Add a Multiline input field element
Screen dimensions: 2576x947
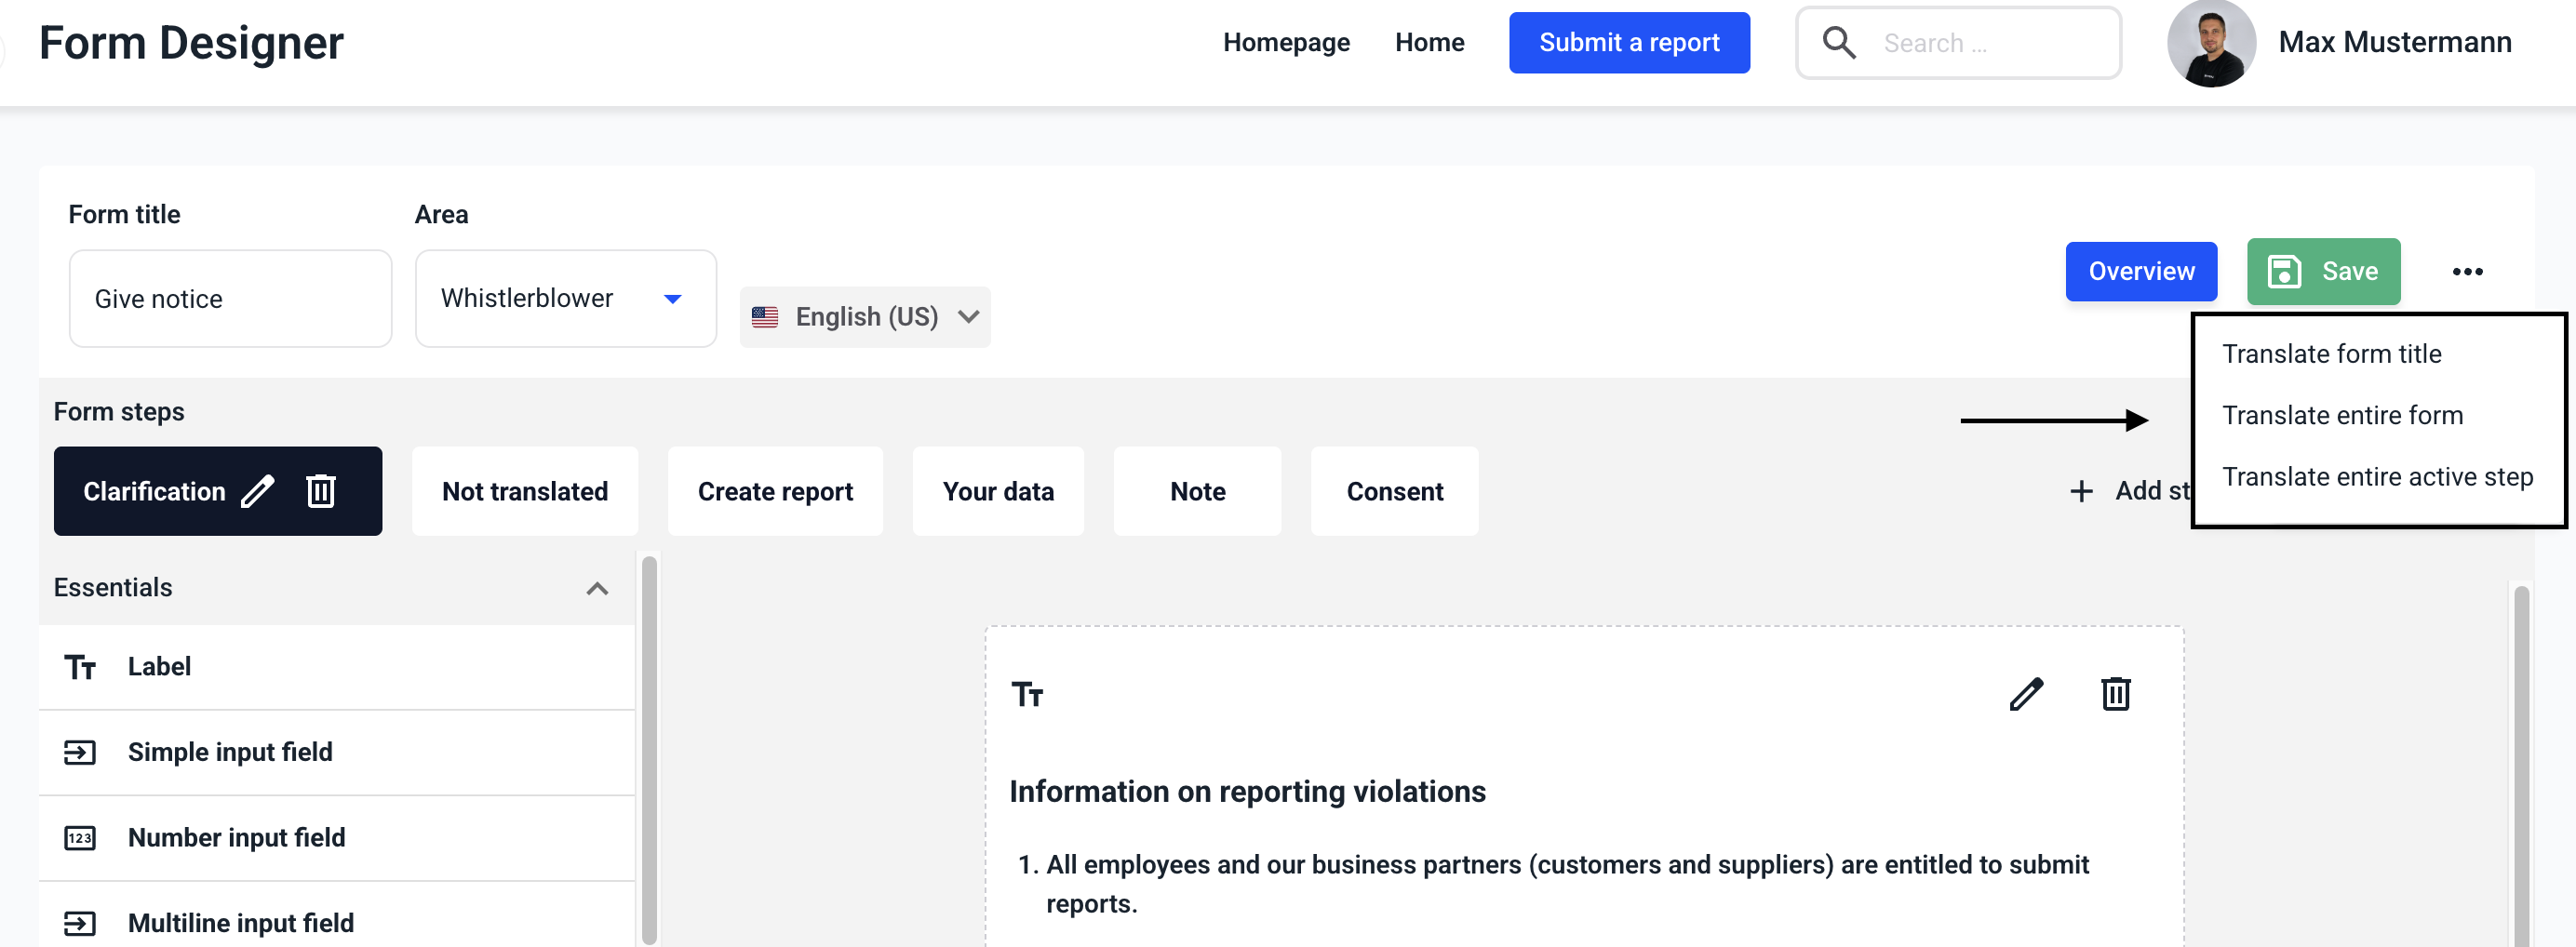[x=240, y=922]
